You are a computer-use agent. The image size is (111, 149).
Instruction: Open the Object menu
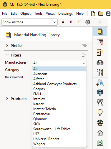(x=26, y=14)
